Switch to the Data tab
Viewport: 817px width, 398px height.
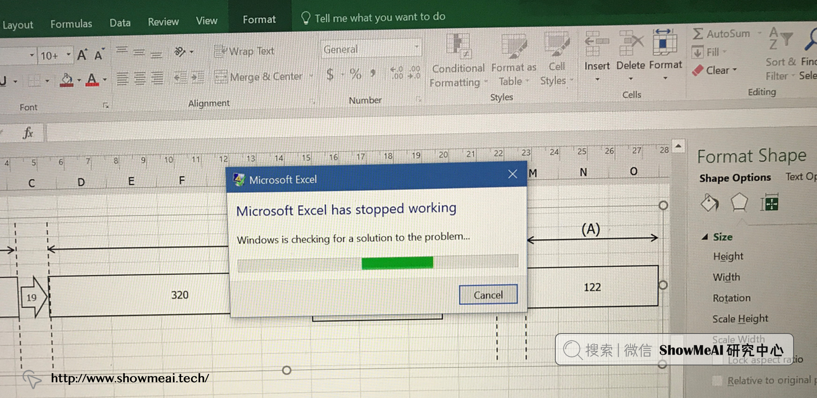(120, 23)
